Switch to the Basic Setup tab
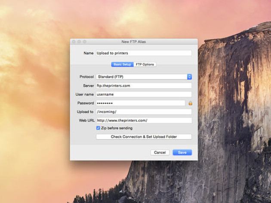 [122, 64]
